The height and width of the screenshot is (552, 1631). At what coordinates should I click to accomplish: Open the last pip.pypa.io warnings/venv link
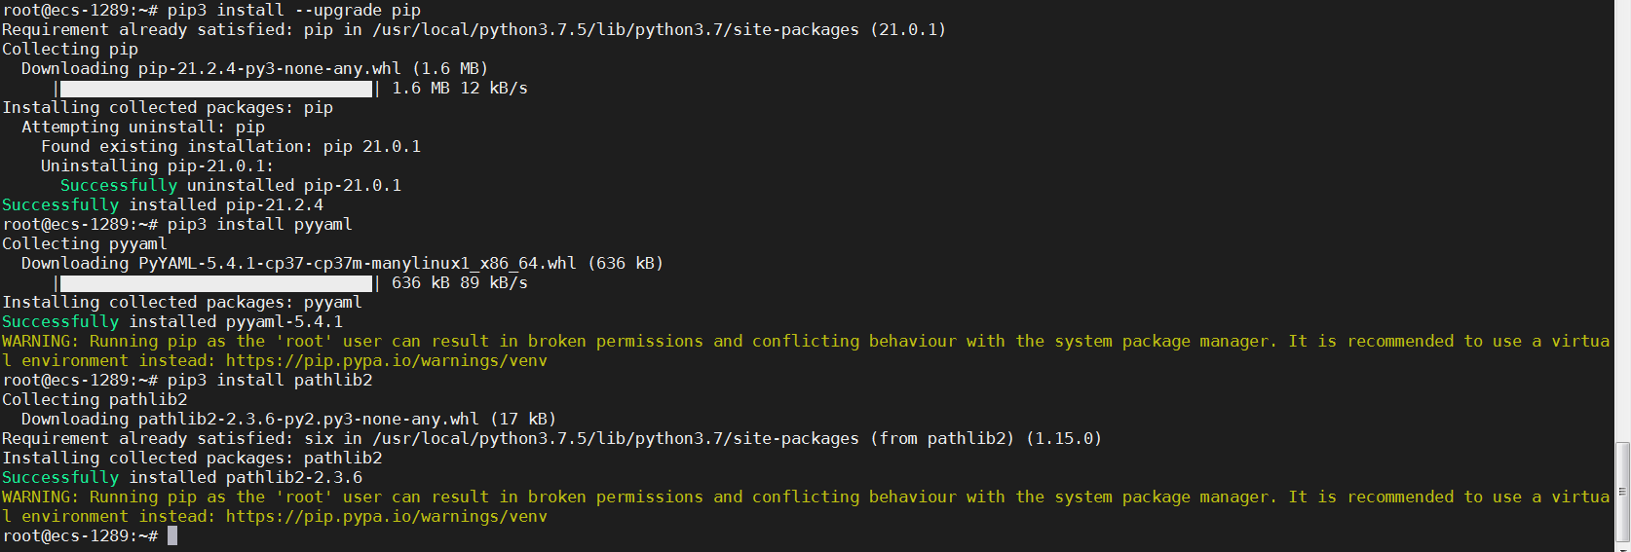coord(386,516)
